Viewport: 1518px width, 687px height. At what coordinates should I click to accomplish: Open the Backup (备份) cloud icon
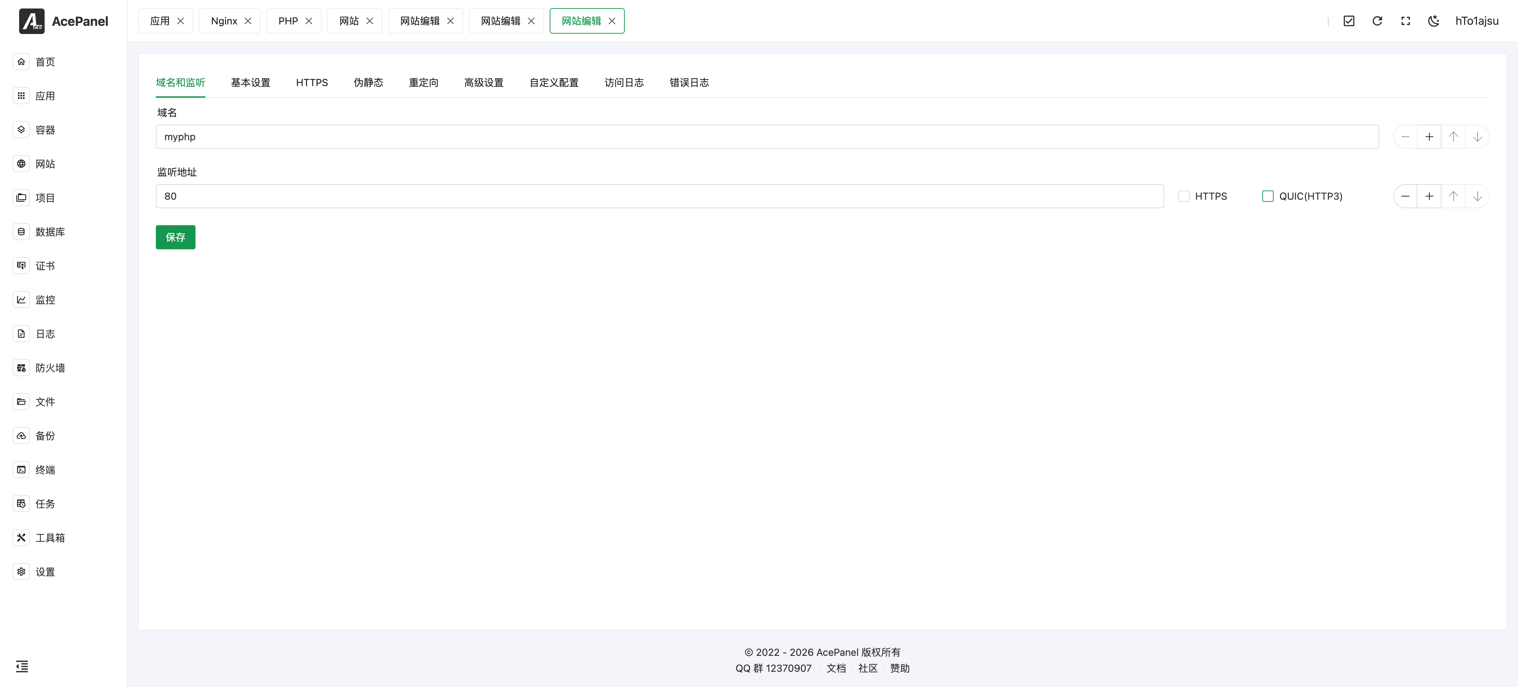(x=21, y=436)
